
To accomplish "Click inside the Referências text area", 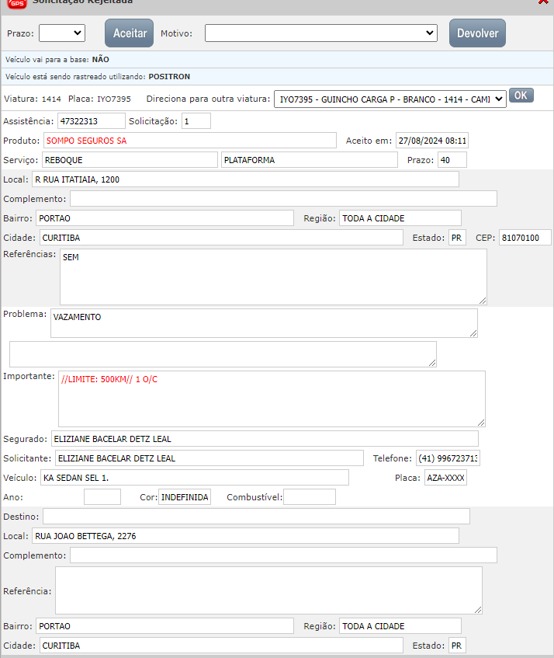I will [x=273, y=277].
